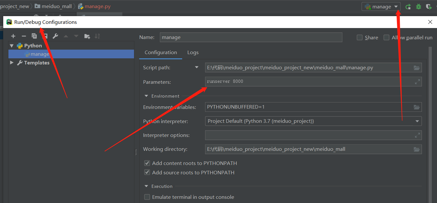Remove the selected configuration
Viewport: 437px width, 203px height.
pyautogui.click(x=24, y=36)
